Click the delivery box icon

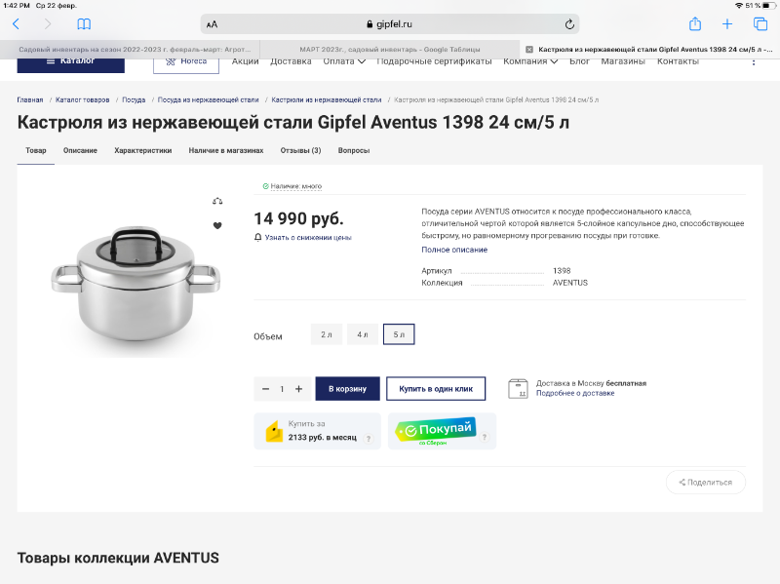coord(518,388)
